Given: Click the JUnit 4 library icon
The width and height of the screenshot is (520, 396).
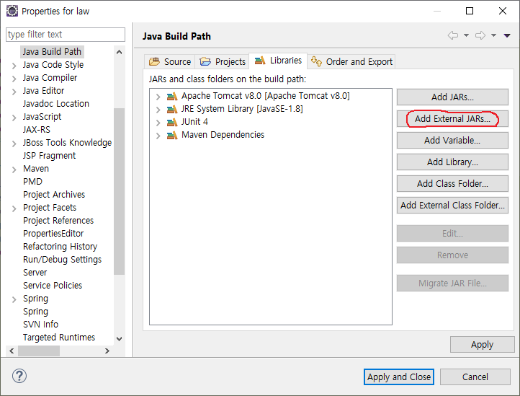Looking at the screenshot, I should (172, 122).
